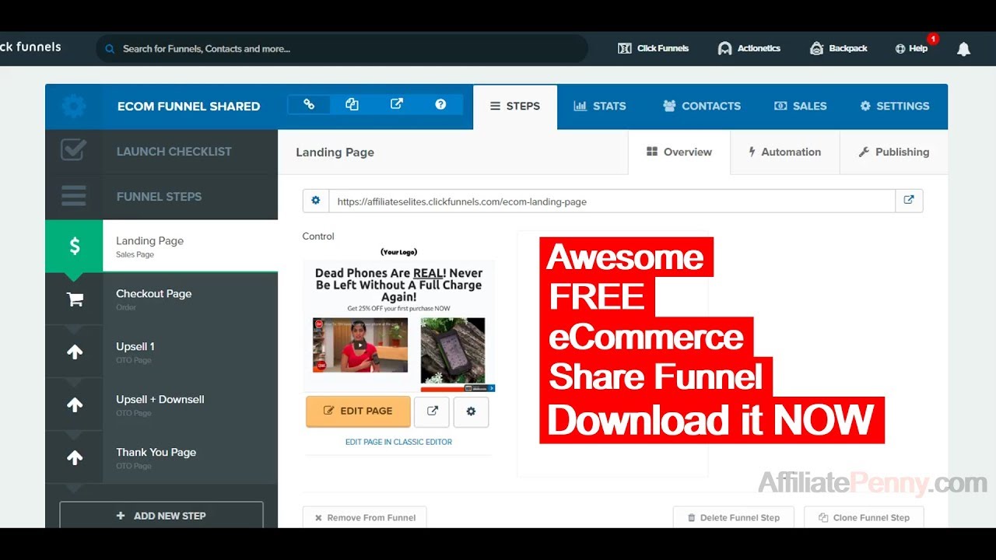The image size is (996, 560).
Task: Open the funnel gear icon beside ECOM FUNNEL SHARED
Action: tap(74, 106)
